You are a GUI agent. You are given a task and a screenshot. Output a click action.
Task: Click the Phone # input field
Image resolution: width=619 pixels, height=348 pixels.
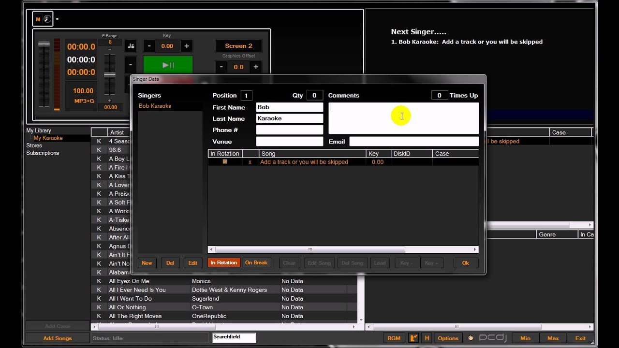pos(289,130)
